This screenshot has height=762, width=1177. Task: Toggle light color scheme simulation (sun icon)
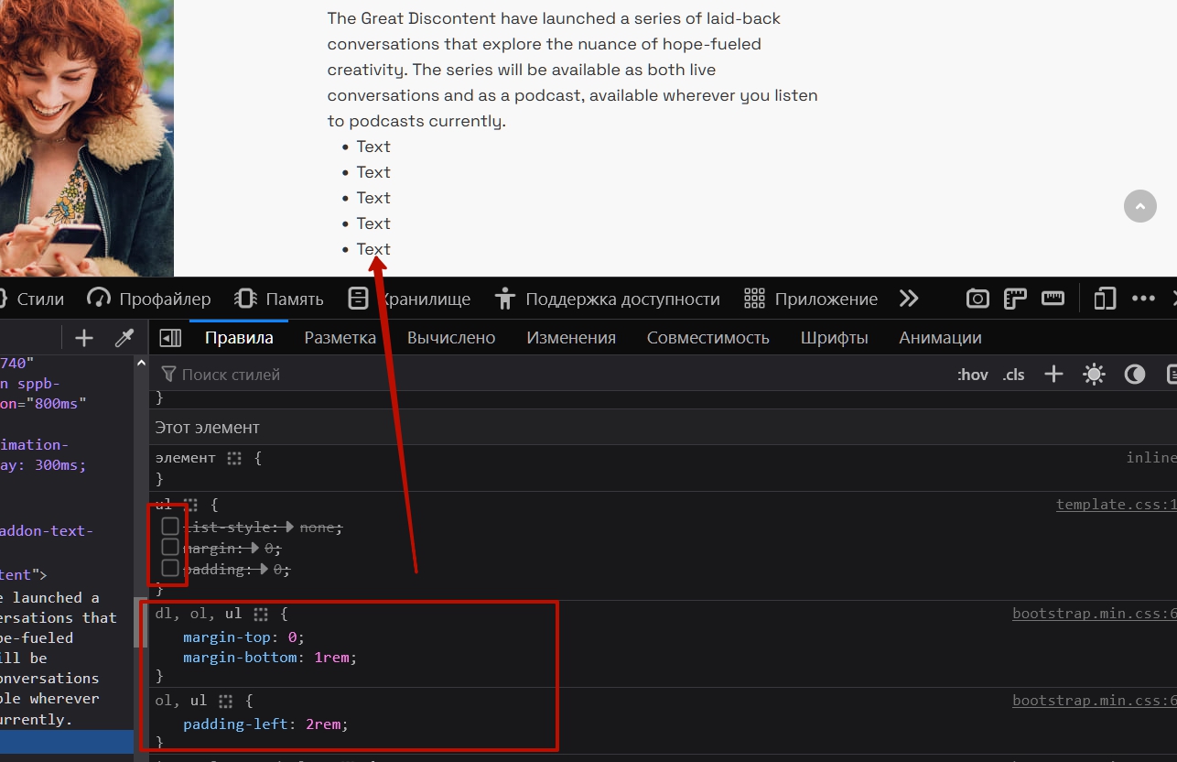[1094, 374]
